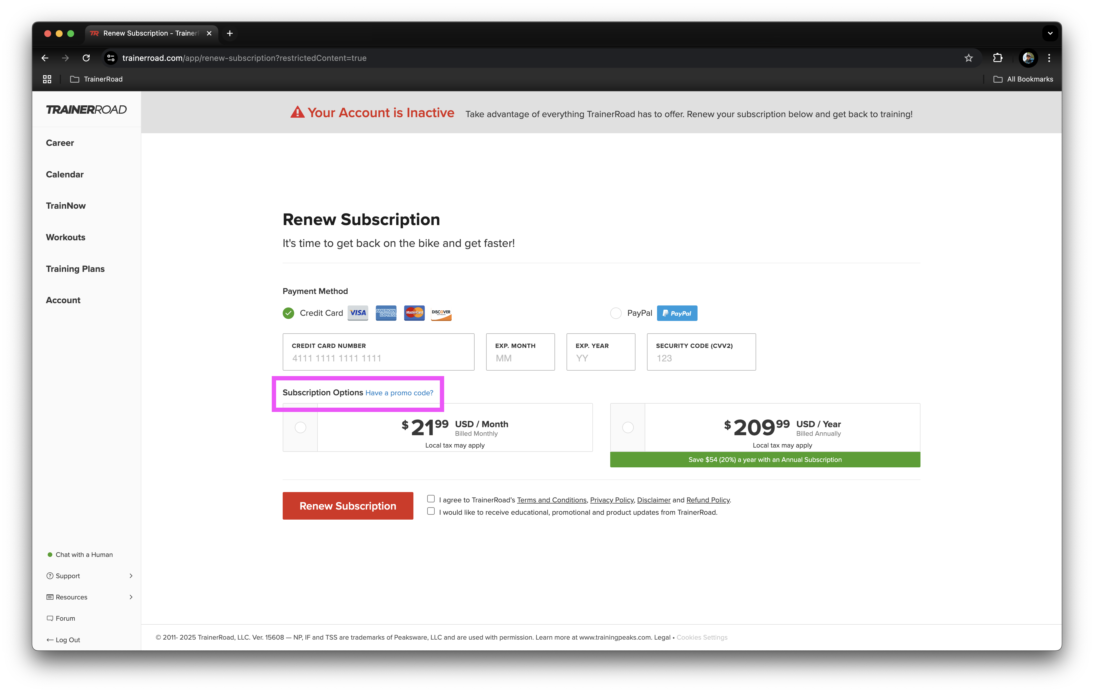
Task: Click the Resources list icon in the sidebar
Action: tap(50, 597)
